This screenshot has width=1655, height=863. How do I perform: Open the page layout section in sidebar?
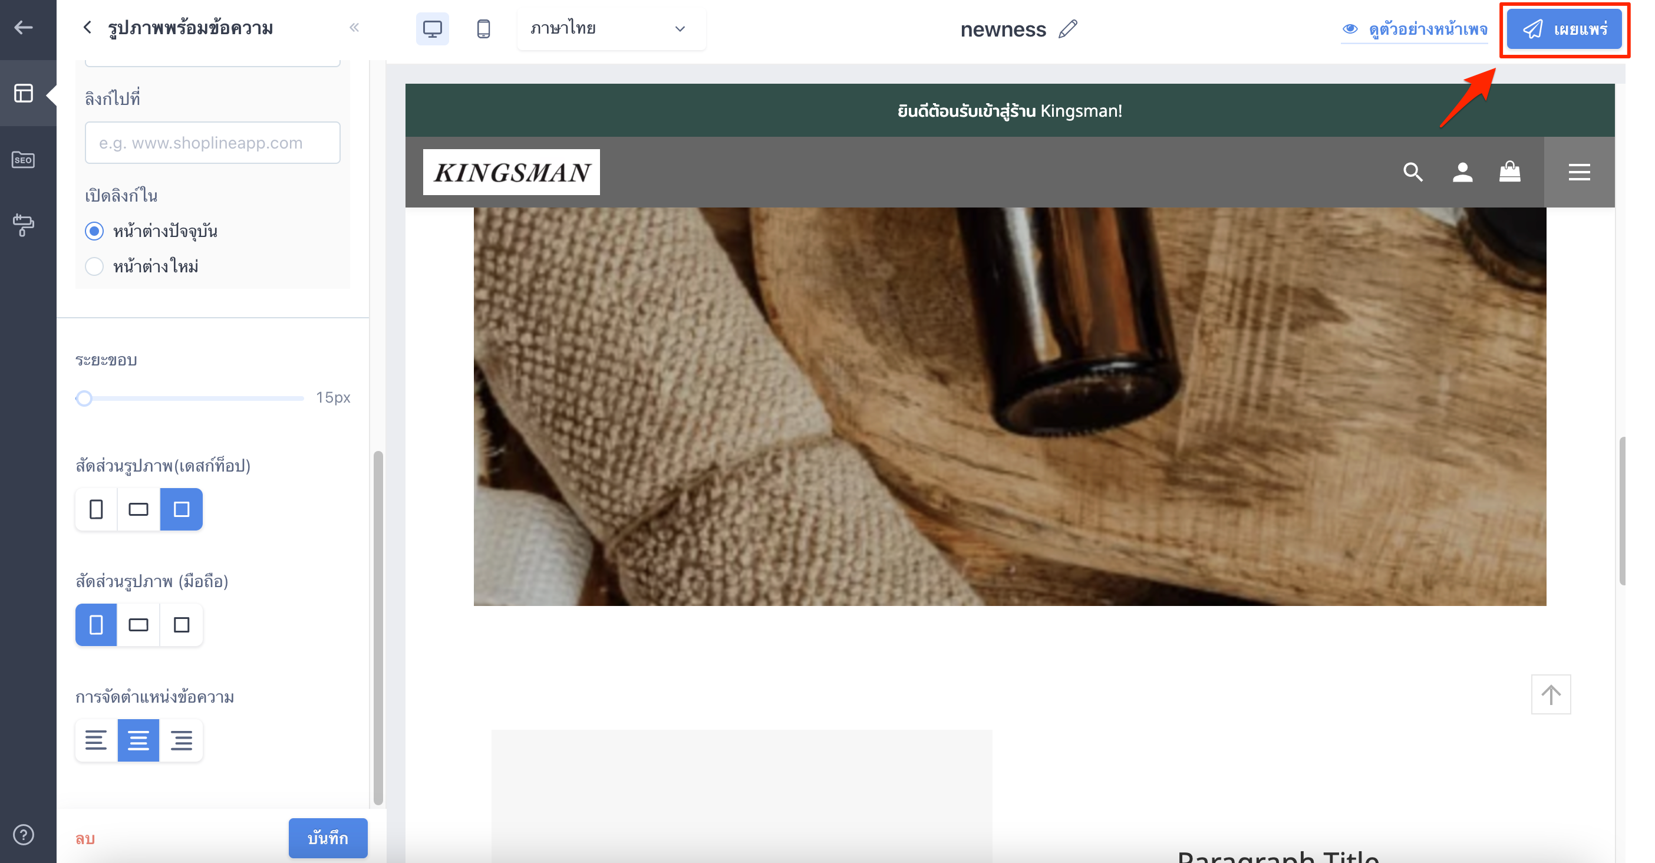point(24,94)
